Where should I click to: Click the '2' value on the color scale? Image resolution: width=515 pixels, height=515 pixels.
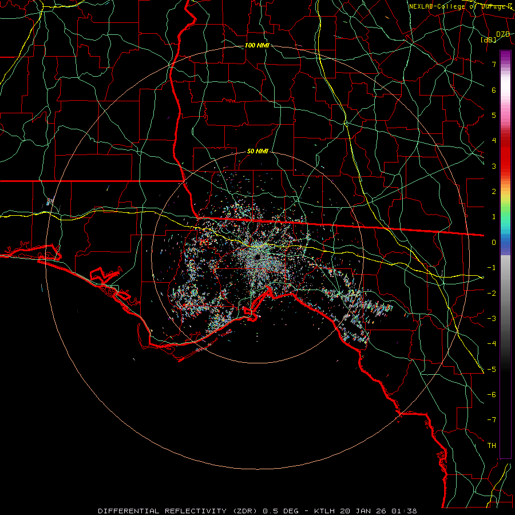(494, 192)
